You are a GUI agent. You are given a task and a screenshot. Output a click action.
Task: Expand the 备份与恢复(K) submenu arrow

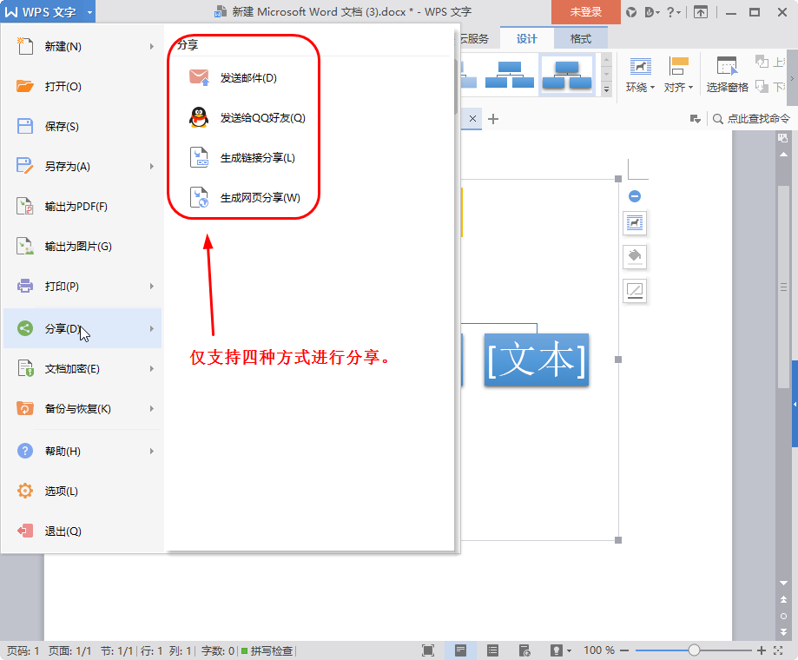pyautogui.click(x=152, y=409)
